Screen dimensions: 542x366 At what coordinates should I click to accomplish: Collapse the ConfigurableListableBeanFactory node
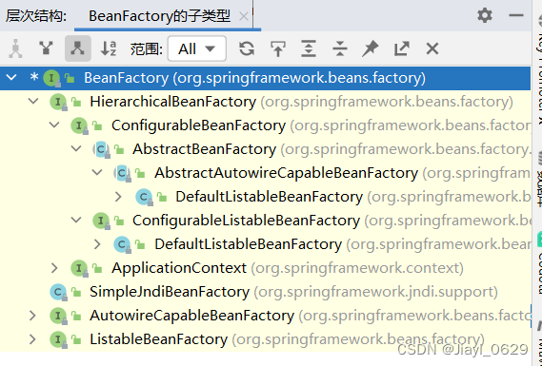pyautogui.click(x=75, y=220)
